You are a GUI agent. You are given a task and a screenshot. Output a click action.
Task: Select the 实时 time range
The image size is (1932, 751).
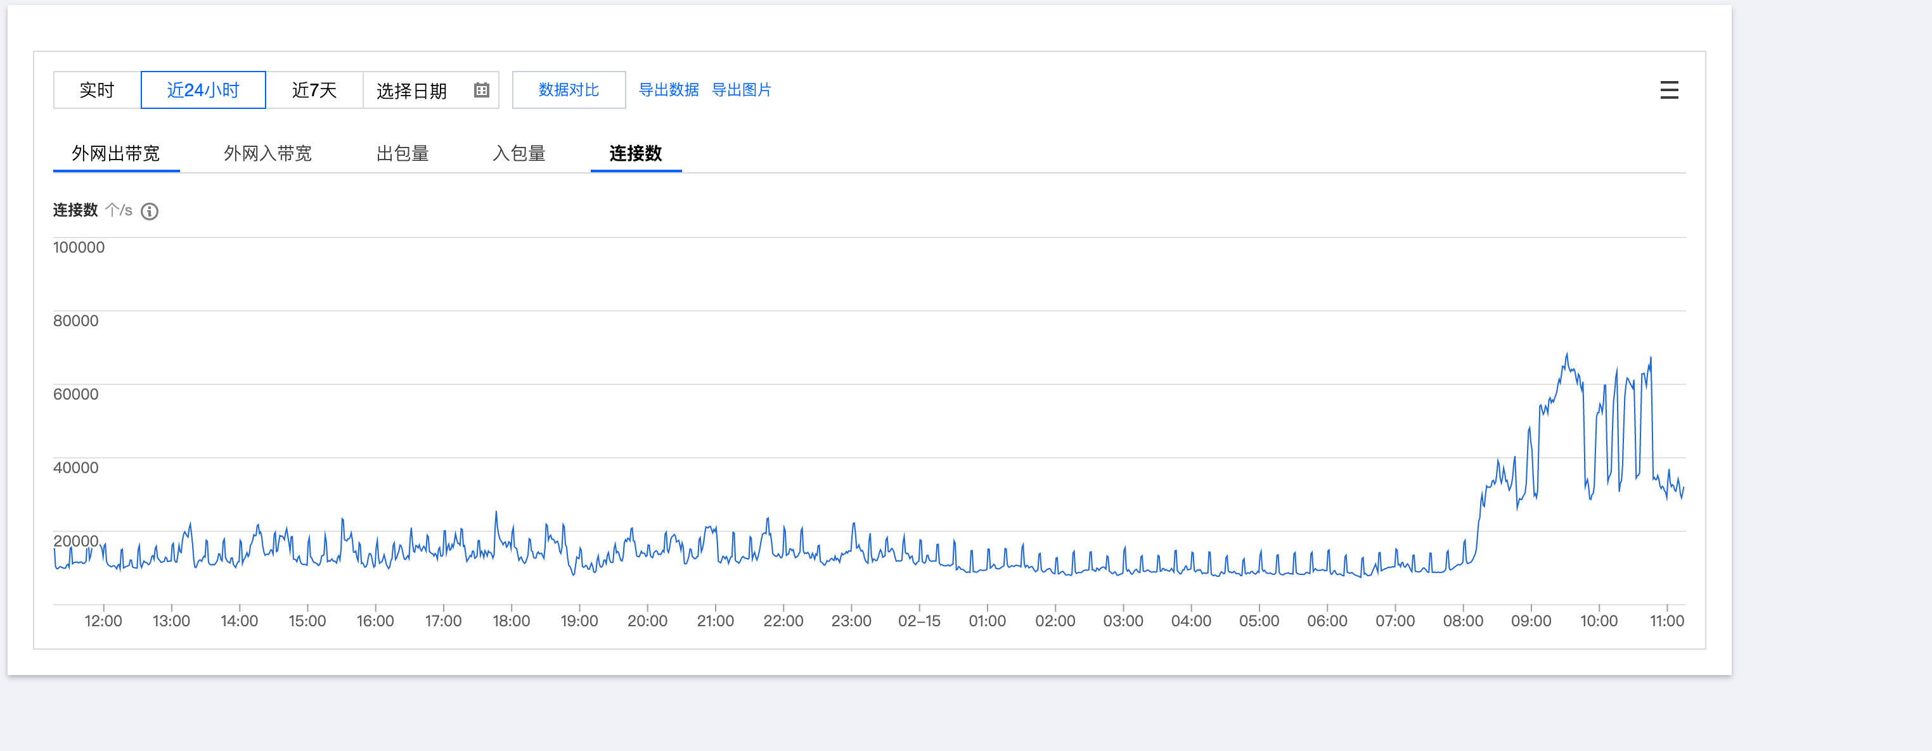pos(97,90)
